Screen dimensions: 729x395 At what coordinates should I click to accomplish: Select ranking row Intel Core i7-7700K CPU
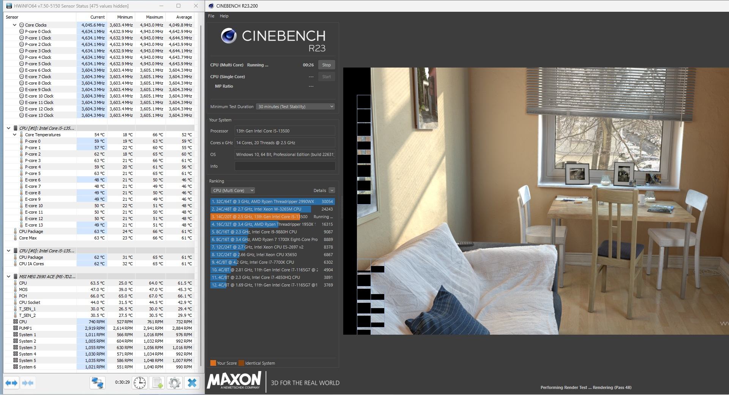click(x=273, y=262)
